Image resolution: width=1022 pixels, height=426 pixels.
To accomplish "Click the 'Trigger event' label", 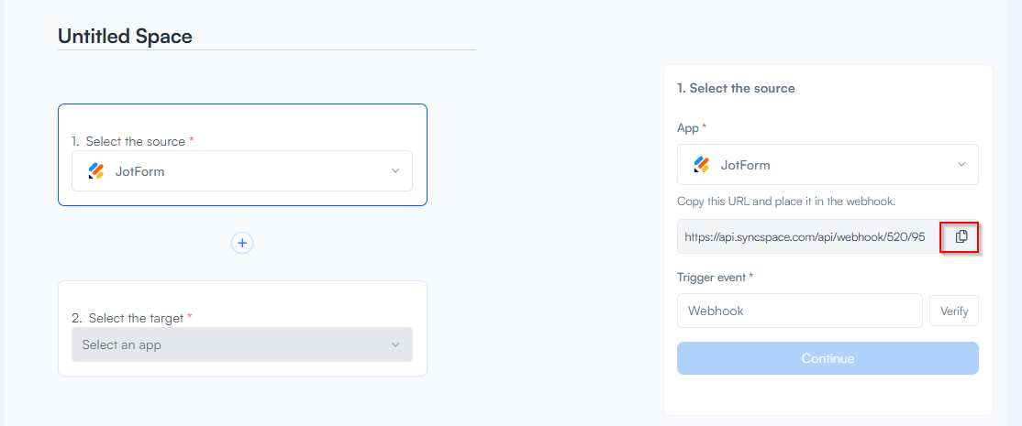I will [x=712, y=277].
